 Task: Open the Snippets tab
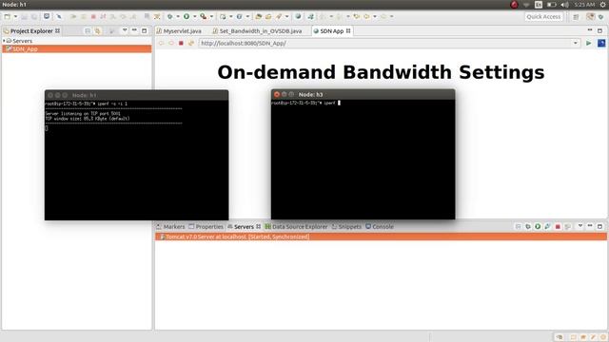pos(346,226)
